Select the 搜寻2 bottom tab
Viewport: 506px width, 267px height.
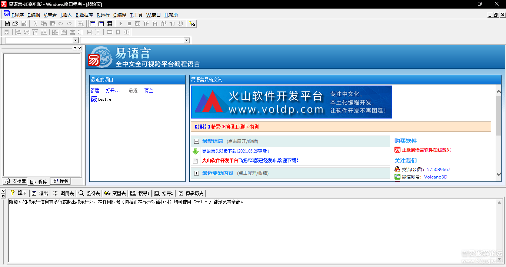coord(163,193)
